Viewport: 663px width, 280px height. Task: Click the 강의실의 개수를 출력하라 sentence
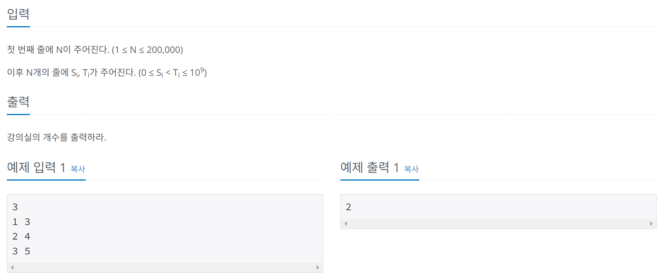[56, 137]
